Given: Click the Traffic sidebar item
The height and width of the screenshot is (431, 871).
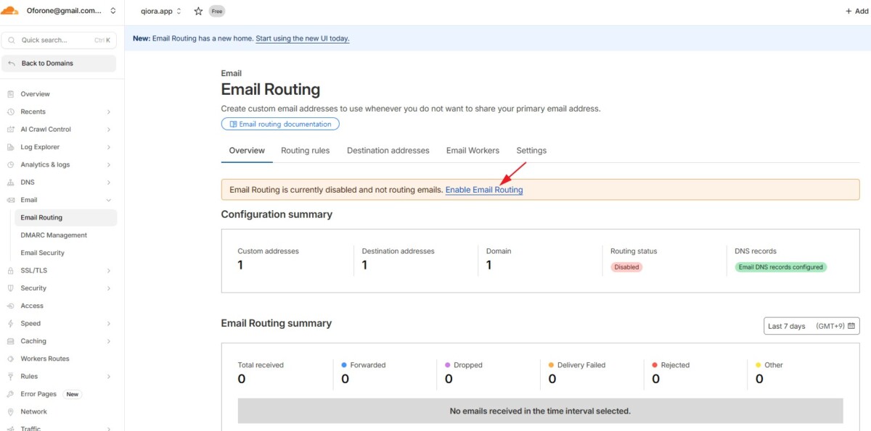Looking at the screenshot, I should click(30, 428).
